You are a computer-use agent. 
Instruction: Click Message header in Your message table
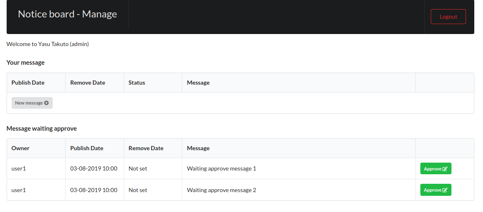[x=198, y=83]
